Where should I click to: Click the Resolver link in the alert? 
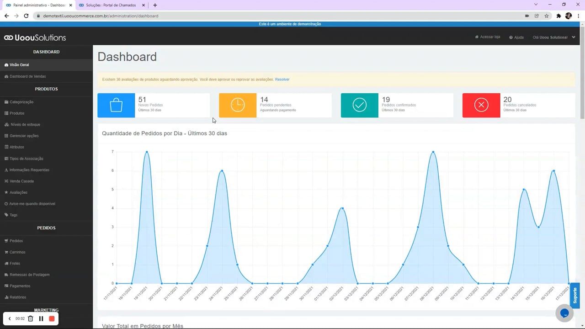click(x=282, y=80)
